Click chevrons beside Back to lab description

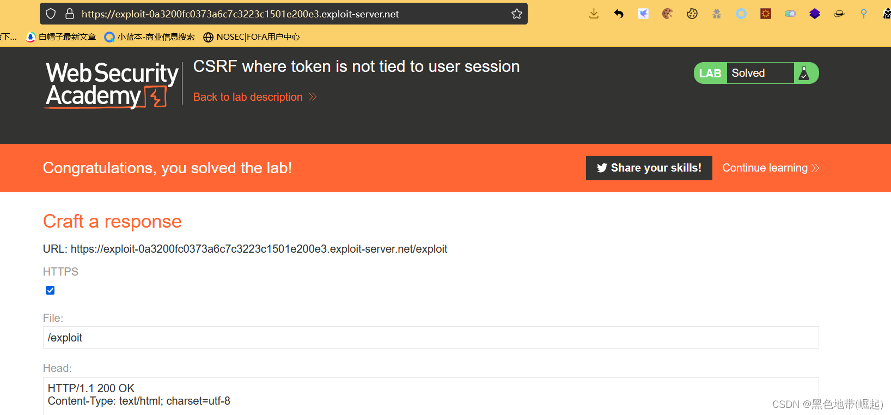313,97
